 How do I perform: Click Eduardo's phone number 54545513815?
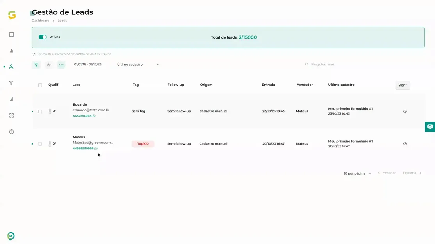[82, 116]
